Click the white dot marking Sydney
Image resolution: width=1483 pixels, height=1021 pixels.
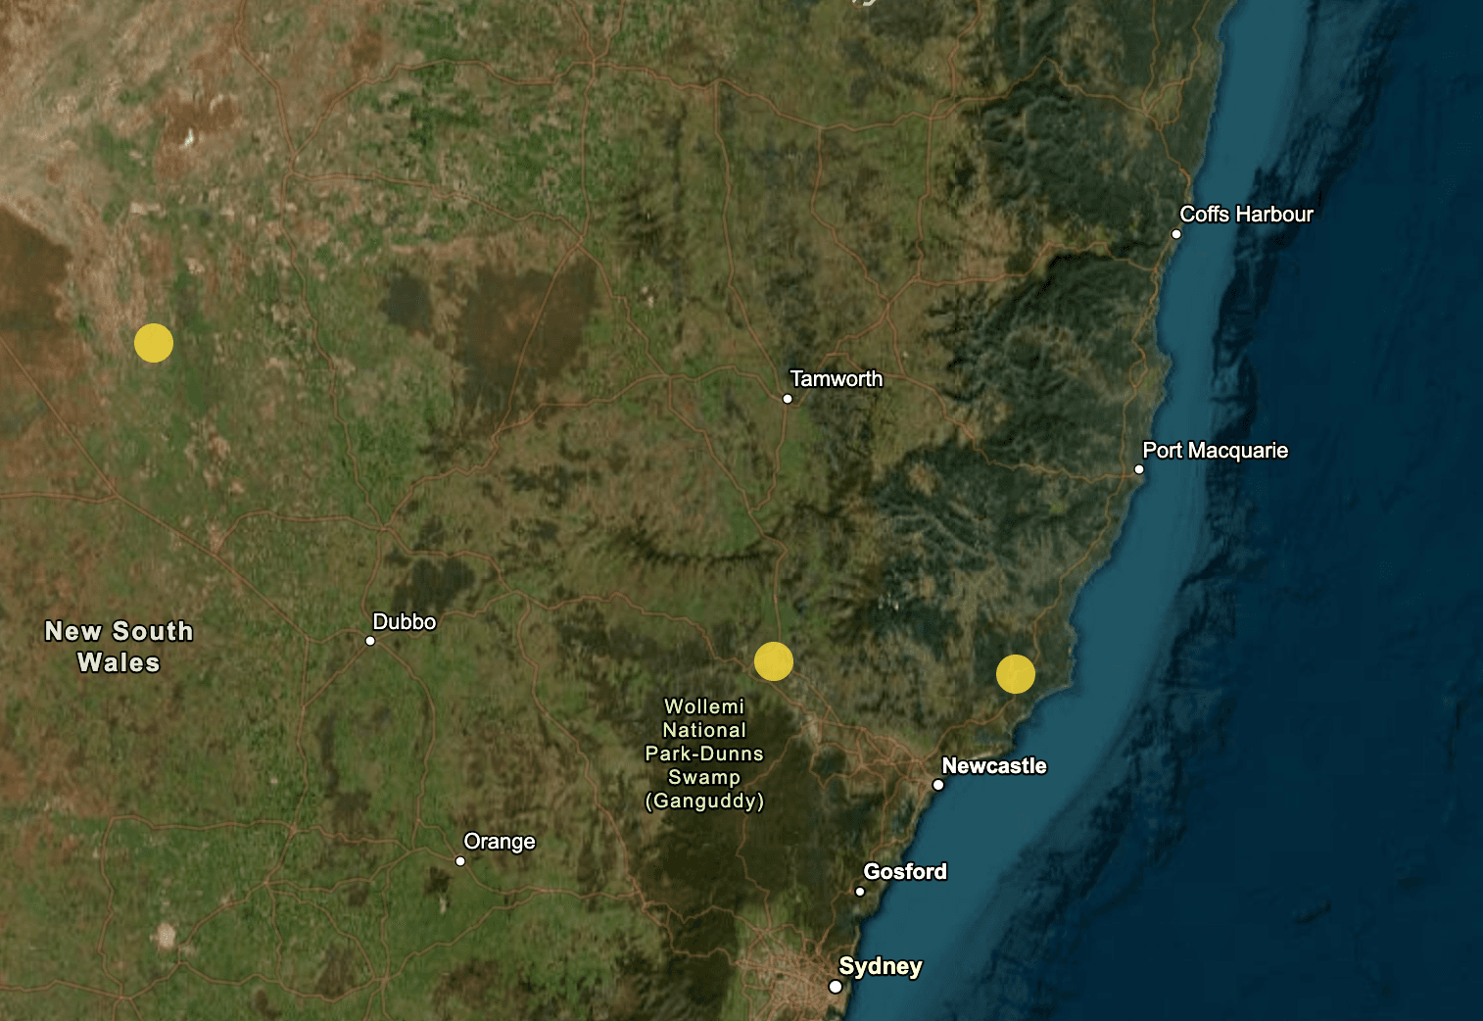(836, 987)
